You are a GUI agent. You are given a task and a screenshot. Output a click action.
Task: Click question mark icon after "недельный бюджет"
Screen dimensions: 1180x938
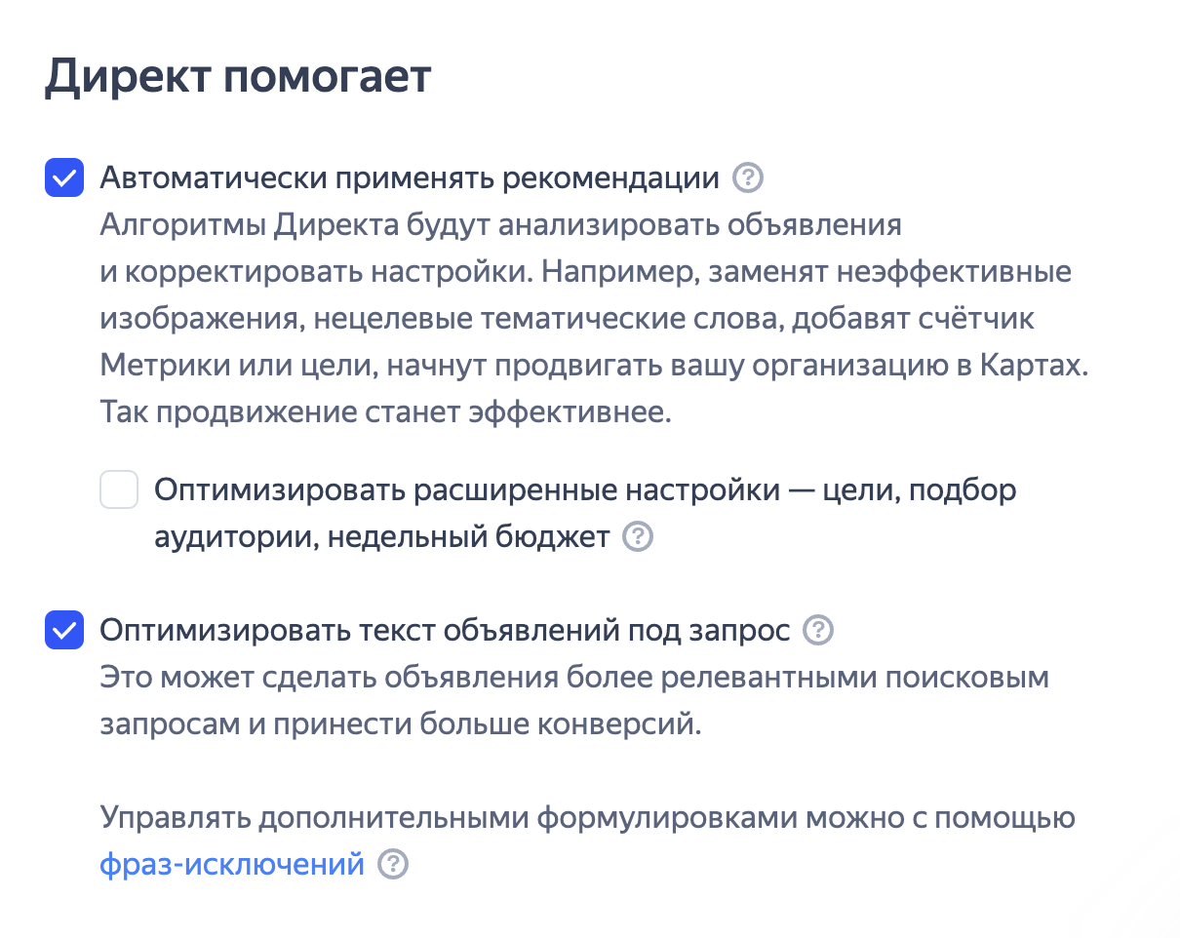(x=638, y=537)
